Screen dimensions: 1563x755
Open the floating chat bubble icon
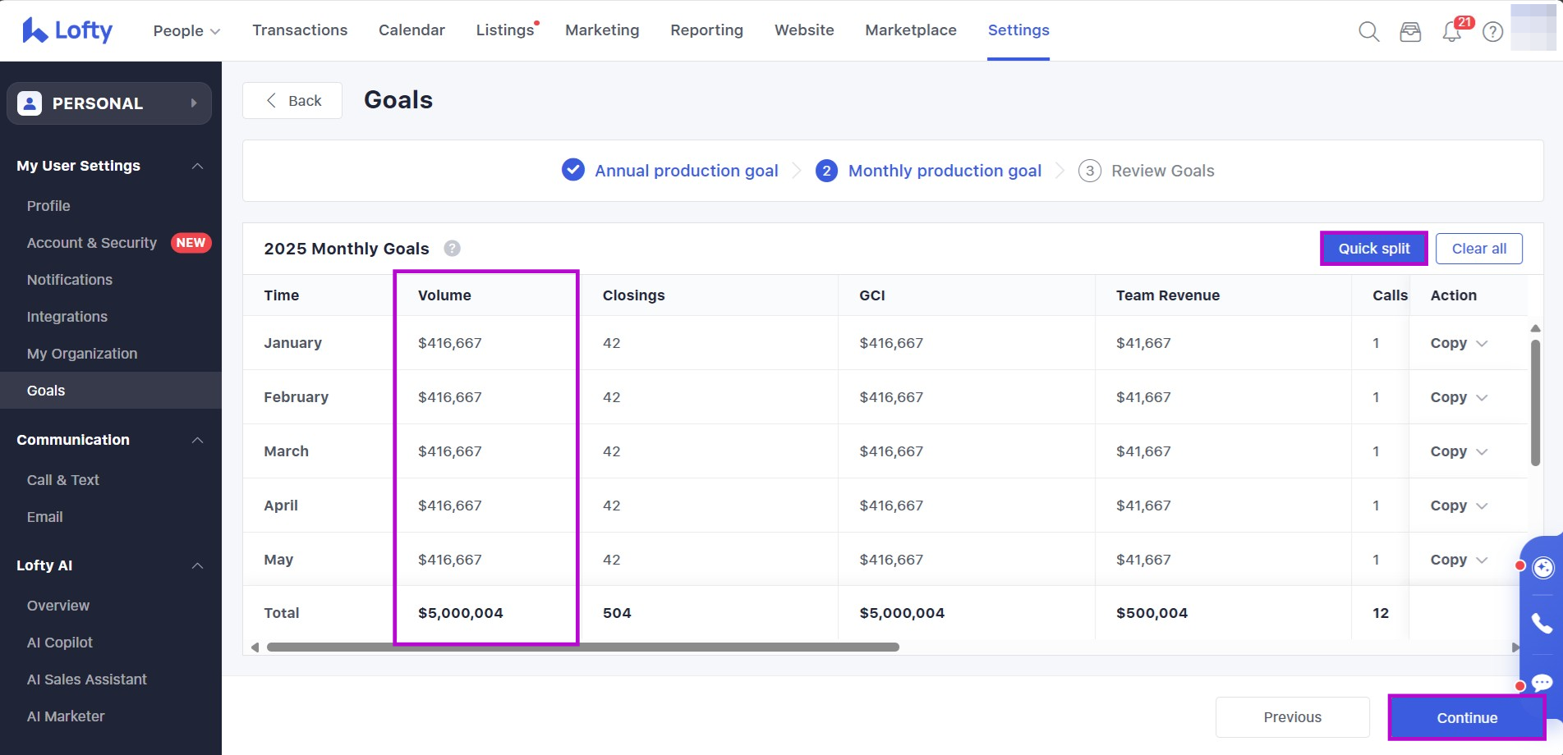click(x=1542, y=682)
